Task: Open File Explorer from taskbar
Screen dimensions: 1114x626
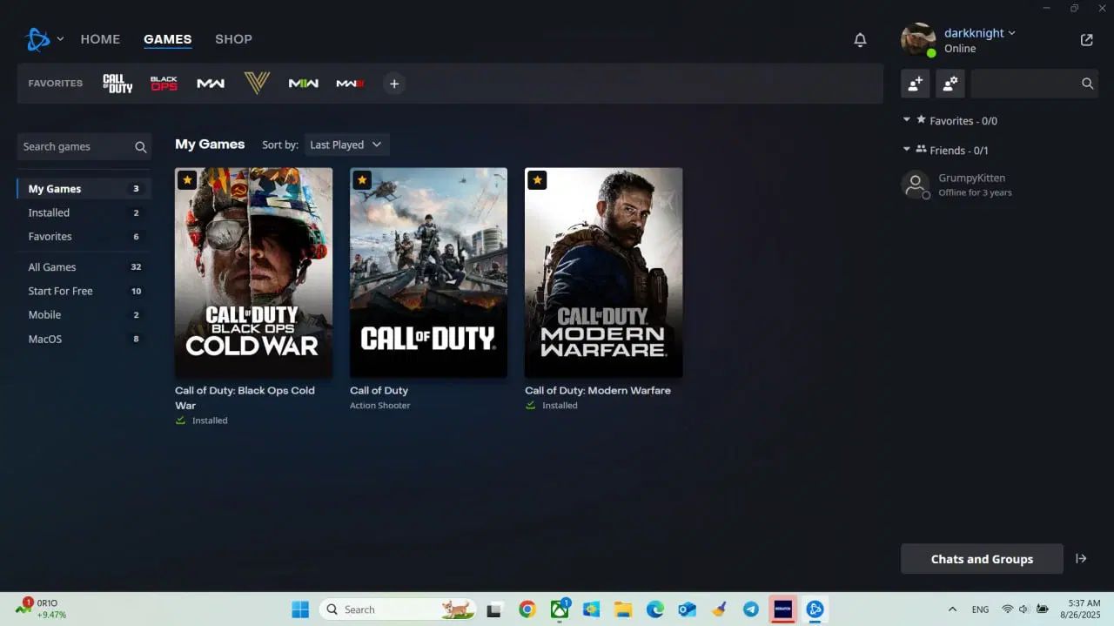Action: [x=622, y=609]
